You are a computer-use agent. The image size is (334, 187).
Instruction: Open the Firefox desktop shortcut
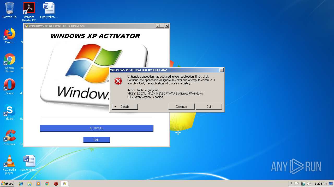pos(9,36)
